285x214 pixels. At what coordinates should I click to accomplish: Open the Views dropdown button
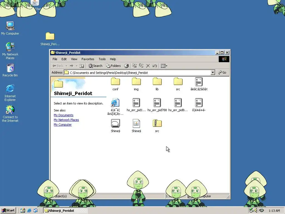point(164,66)
